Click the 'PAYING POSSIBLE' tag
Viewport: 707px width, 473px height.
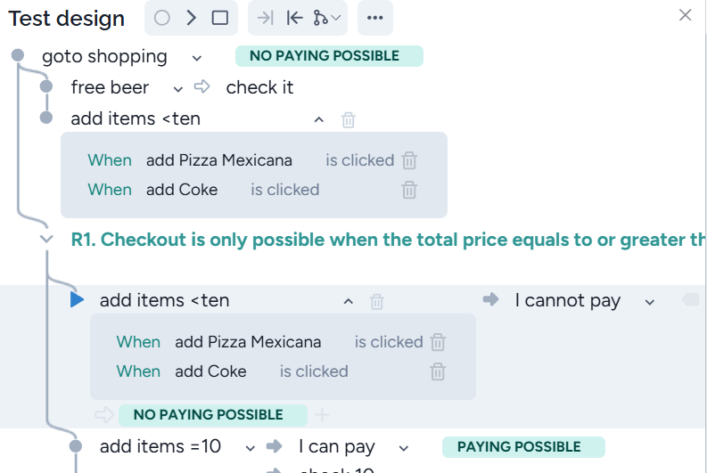(x=519, y=447)
